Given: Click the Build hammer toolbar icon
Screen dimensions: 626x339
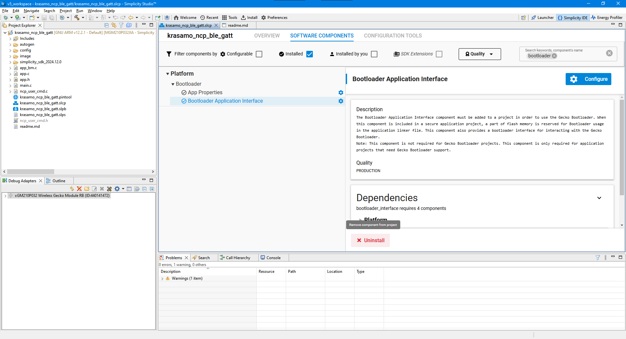Looking at the screenshot, I should click(77, 18).
